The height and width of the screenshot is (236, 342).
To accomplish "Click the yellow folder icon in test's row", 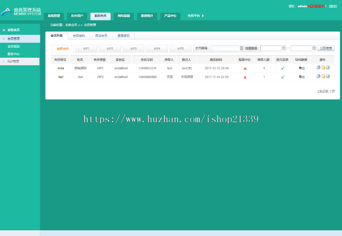I will coord(323,76).
